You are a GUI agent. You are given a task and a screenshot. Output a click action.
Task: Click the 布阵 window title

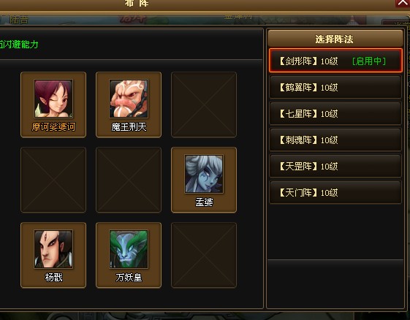pyautogui.click(x=137, y=3)
